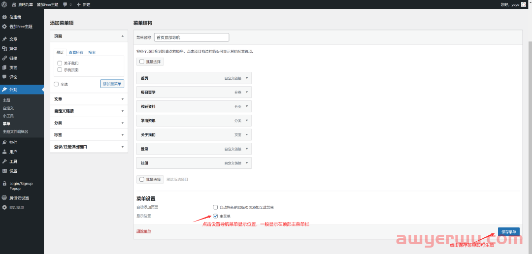Open 主题文件编辑器 in the 外观 submenu
The width and height of the screenshot is (532, 254).
point(16,131)
